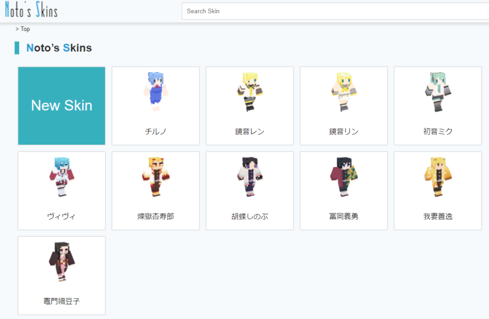Click the 我妻善逸 caption text
This screenshot has width=489, height=319.
[437, 216]
